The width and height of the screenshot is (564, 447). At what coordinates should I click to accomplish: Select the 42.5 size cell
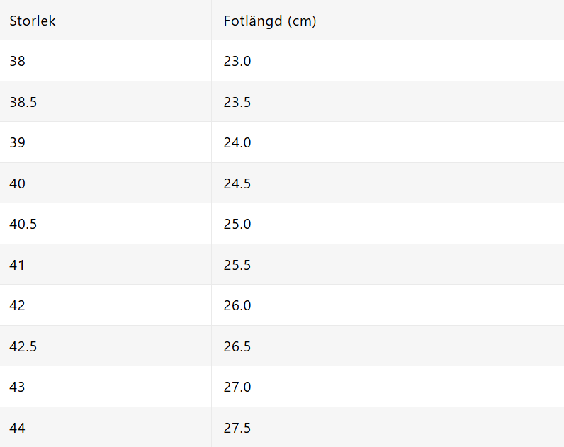pos(23,346)
